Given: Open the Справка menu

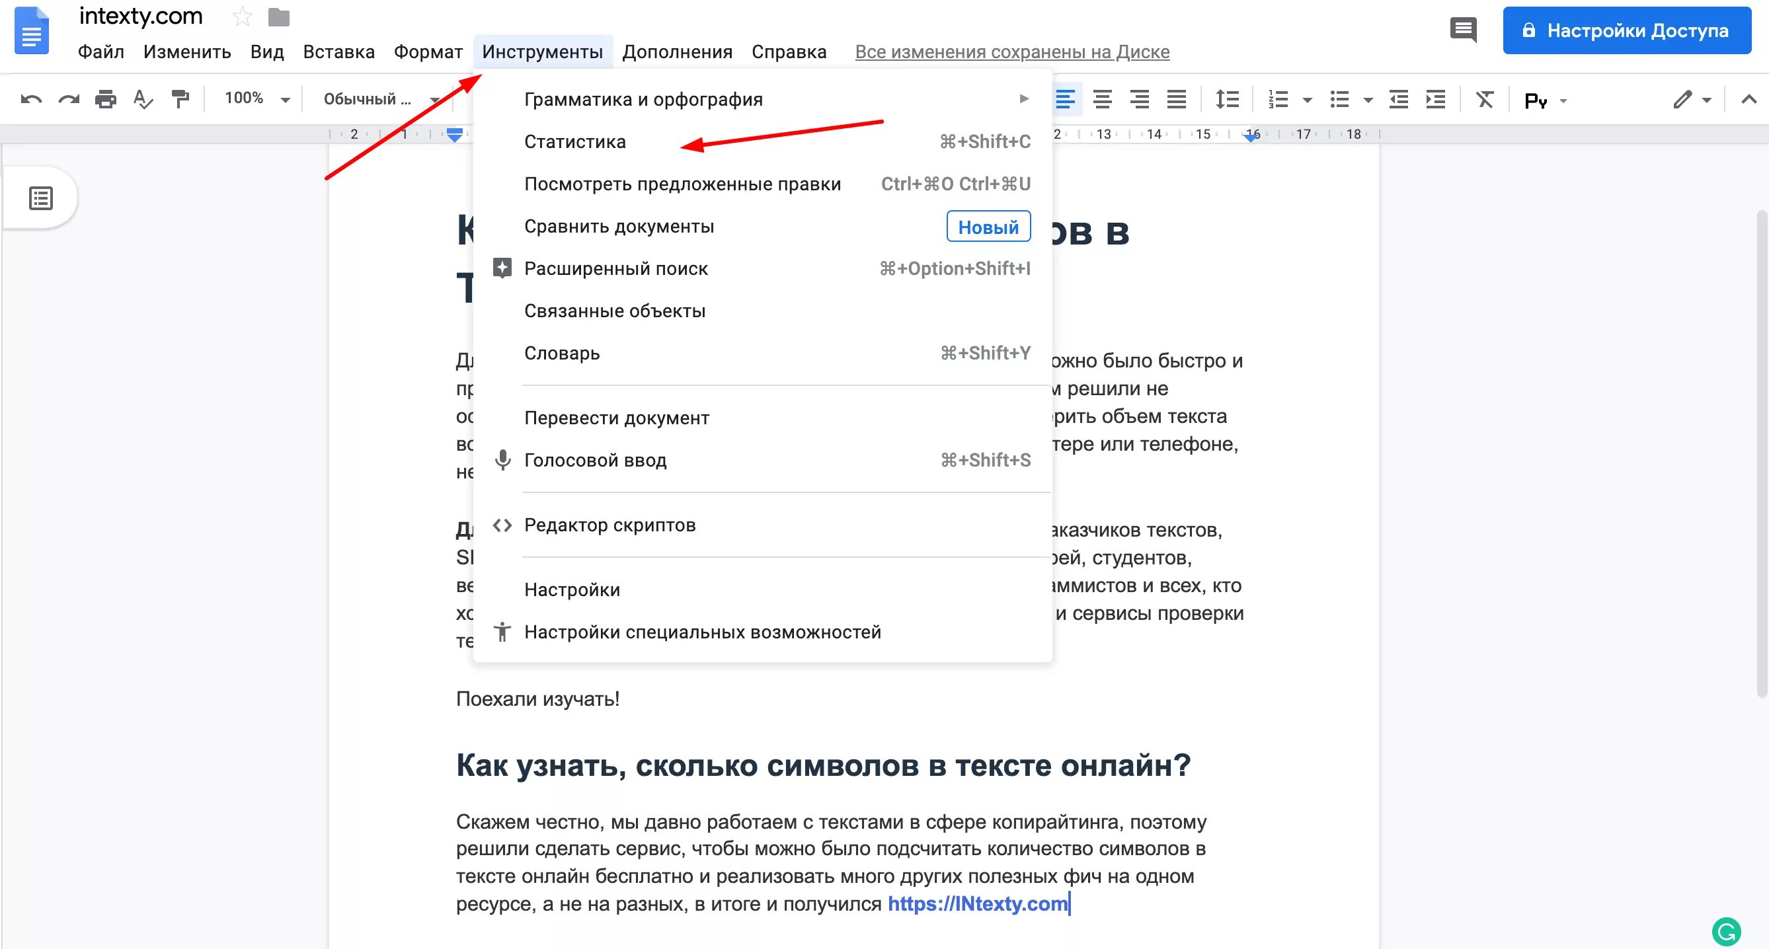Looking at the screenshot, I should (x=789, y=52).
